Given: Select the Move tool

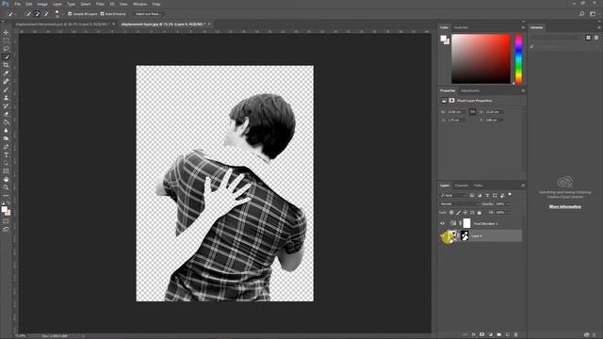Looking at the screenshot, I should click(6, 32).
